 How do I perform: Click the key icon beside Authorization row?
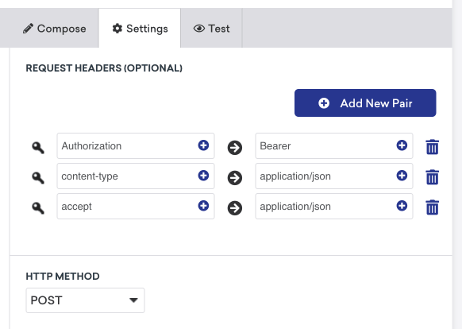[x=38, y=148]
